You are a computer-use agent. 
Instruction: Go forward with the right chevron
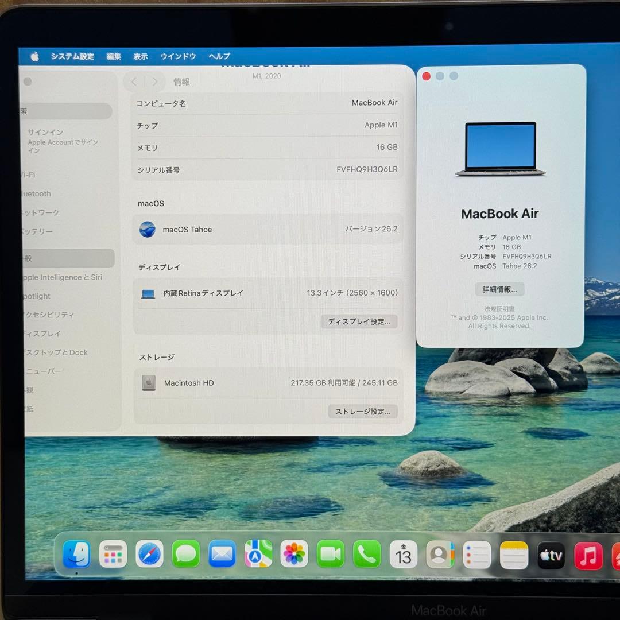[155, 82]
